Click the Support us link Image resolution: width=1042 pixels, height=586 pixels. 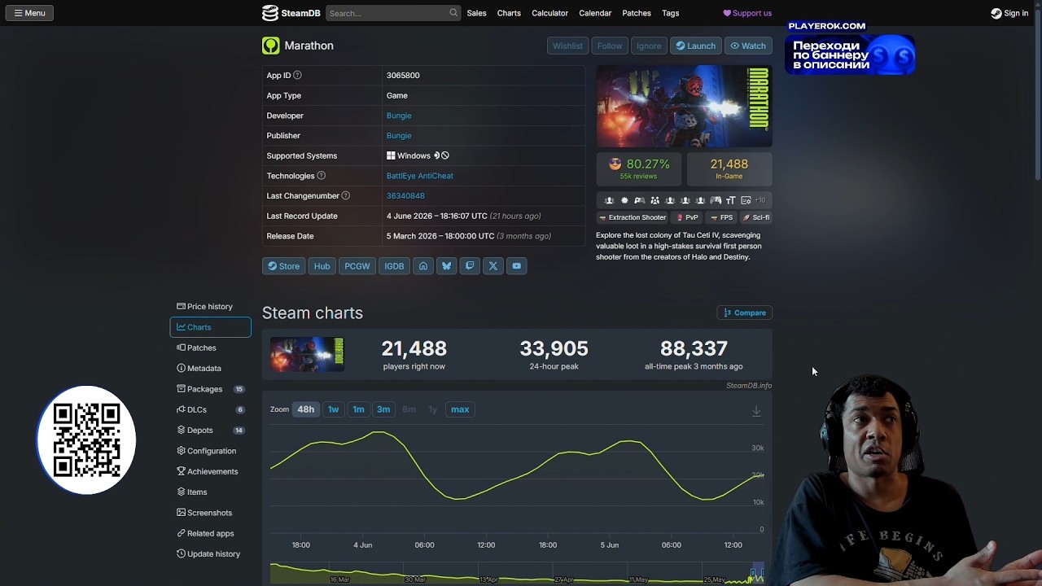point(747,13)
